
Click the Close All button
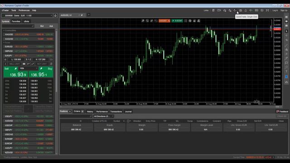(282, 116)
